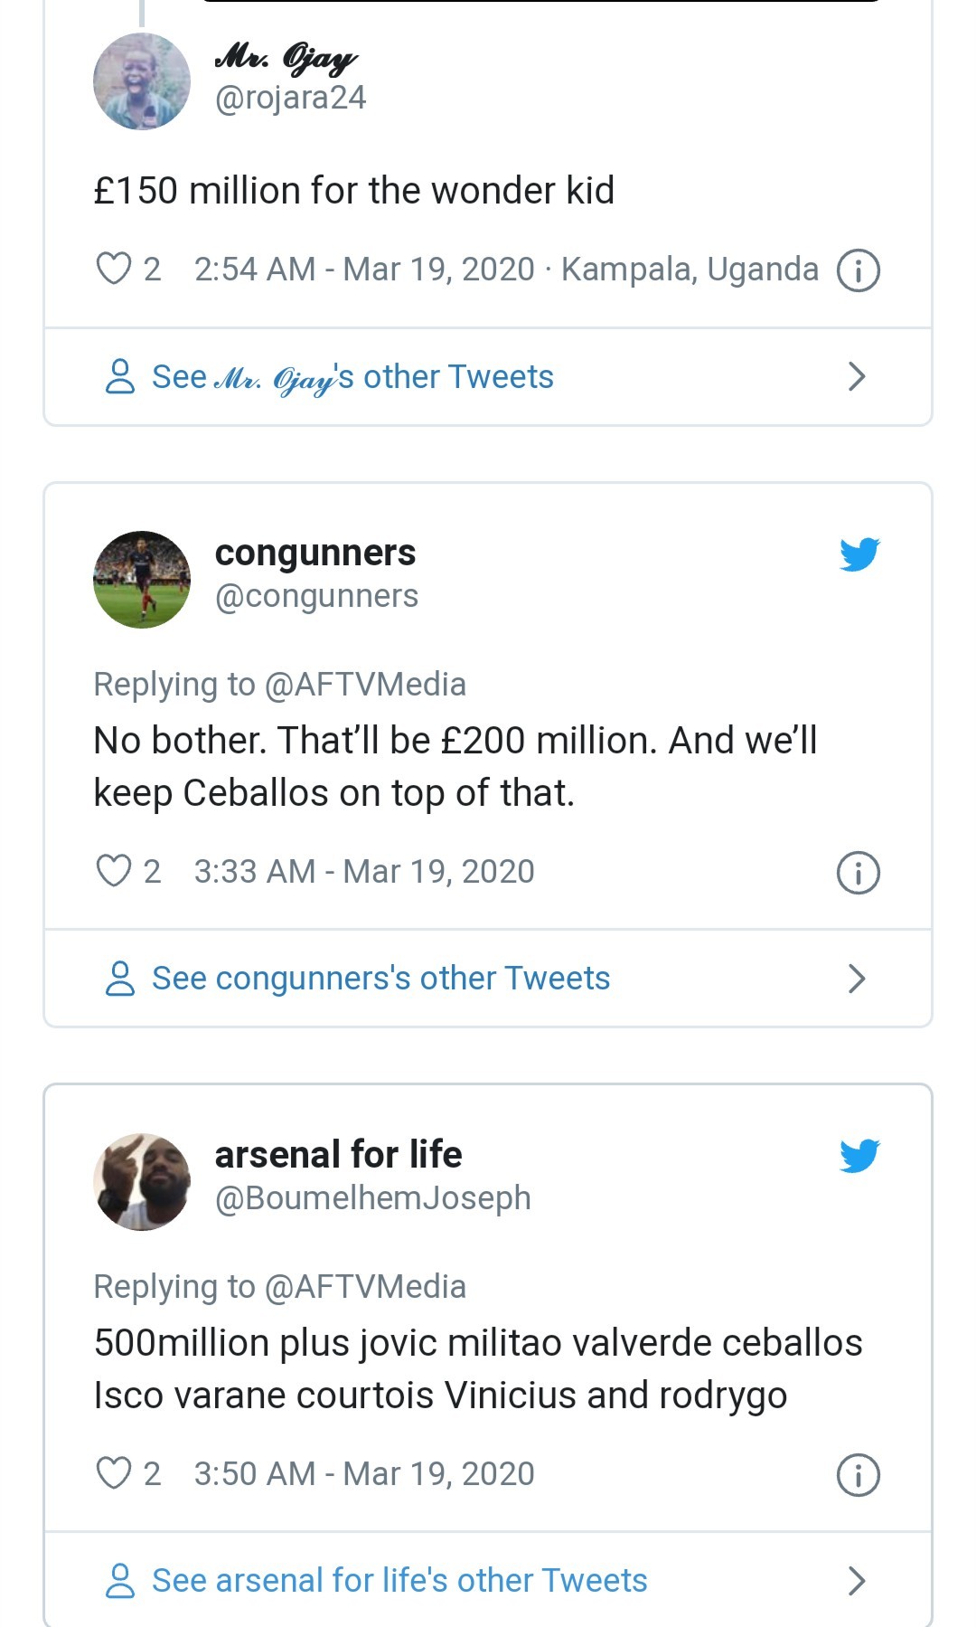Expand Mr. Ojay's tweet via right chevron
976x1627 pixels.
(857, 376)
